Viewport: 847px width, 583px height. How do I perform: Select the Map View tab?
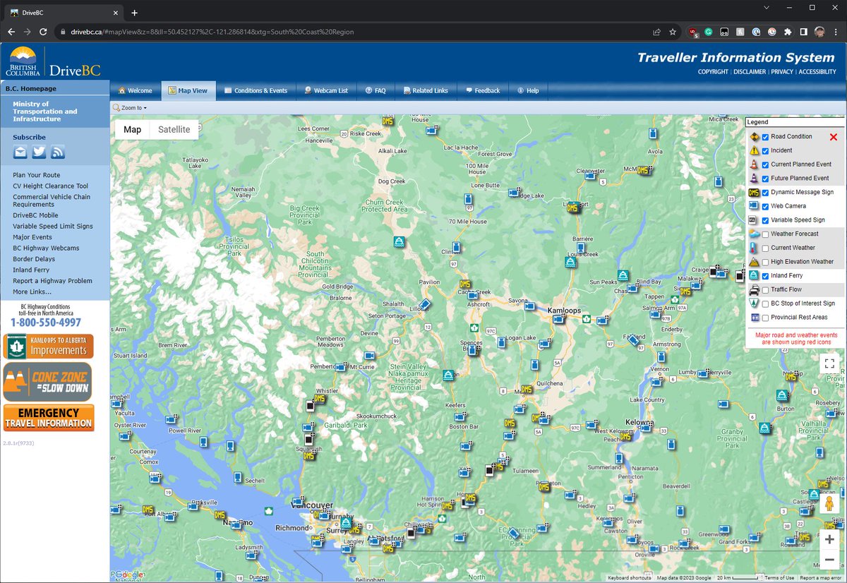coord(188,90)
